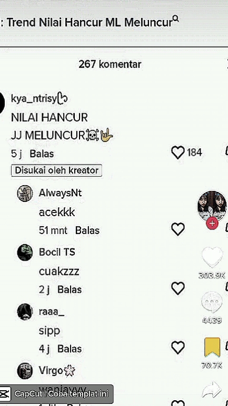The image size is (228, 406).
Task: Like the kya_ntrisy comment with 184 likes
Action: click(178, 152)
